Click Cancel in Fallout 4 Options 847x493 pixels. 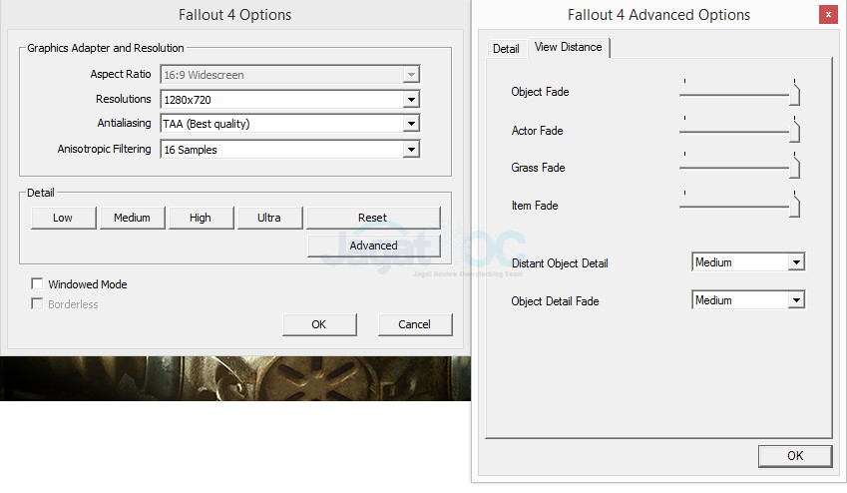pyautogui.click(x=414, y=324)
